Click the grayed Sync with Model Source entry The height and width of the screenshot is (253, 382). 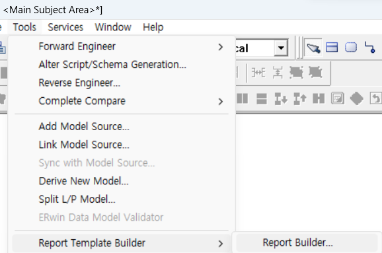coord(122,163)
